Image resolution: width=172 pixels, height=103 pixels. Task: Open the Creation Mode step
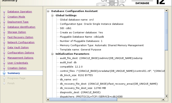16,17
